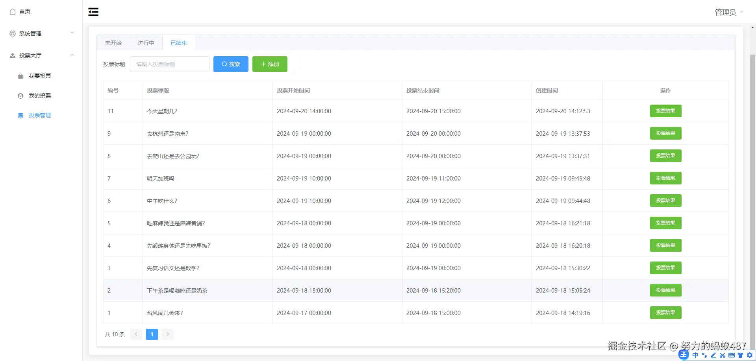
Task: Go to next page with right arrow
Action: click(x=168, y=334)
